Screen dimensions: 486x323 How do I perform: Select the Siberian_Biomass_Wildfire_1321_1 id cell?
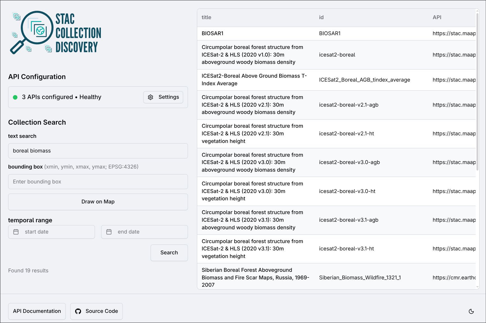[x=360, y=278]
